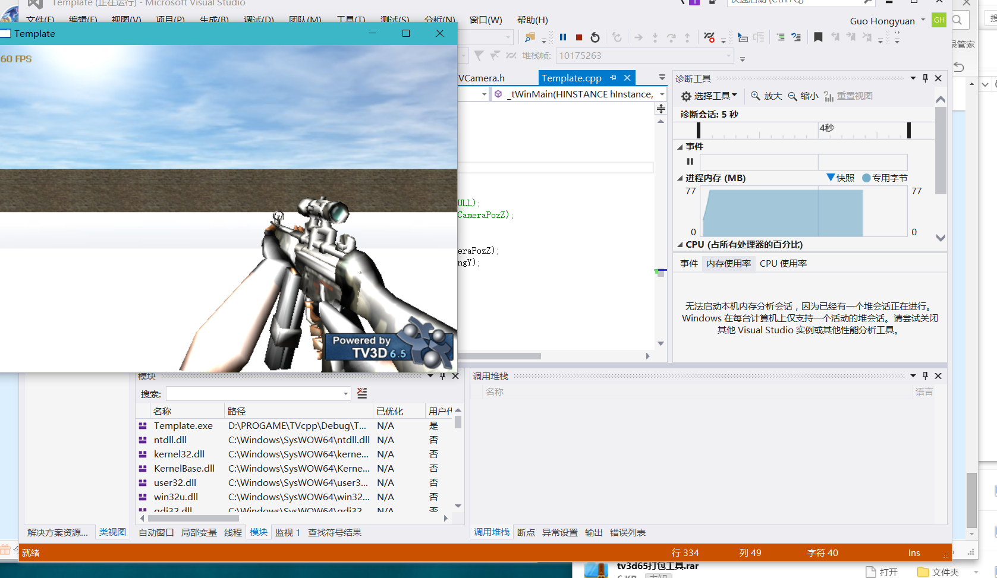Viewport: 997px width, 578px height.
Task: Click the zoom in magnifier in diagnostics
Action: (x=755, y=96)
